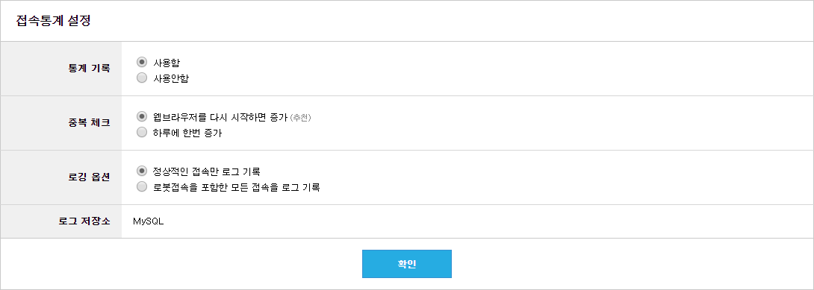The height and width of the screenshot is (290, 814).
Task: Choose the 웹브라우저를 다시 시작하면 증가 radio button
Action: point(142,116)
